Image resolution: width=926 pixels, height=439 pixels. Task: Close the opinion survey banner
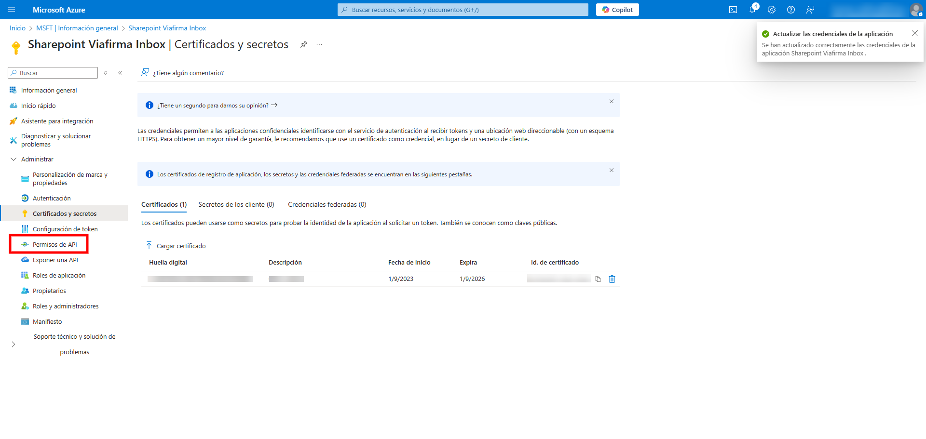(x=611, y=101)
